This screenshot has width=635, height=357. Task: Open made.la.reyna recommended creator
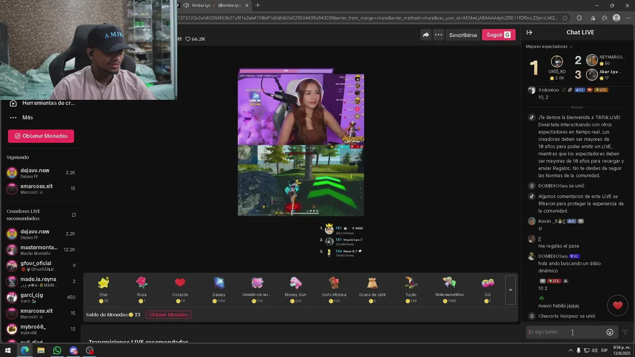click(x=41, y=282)
